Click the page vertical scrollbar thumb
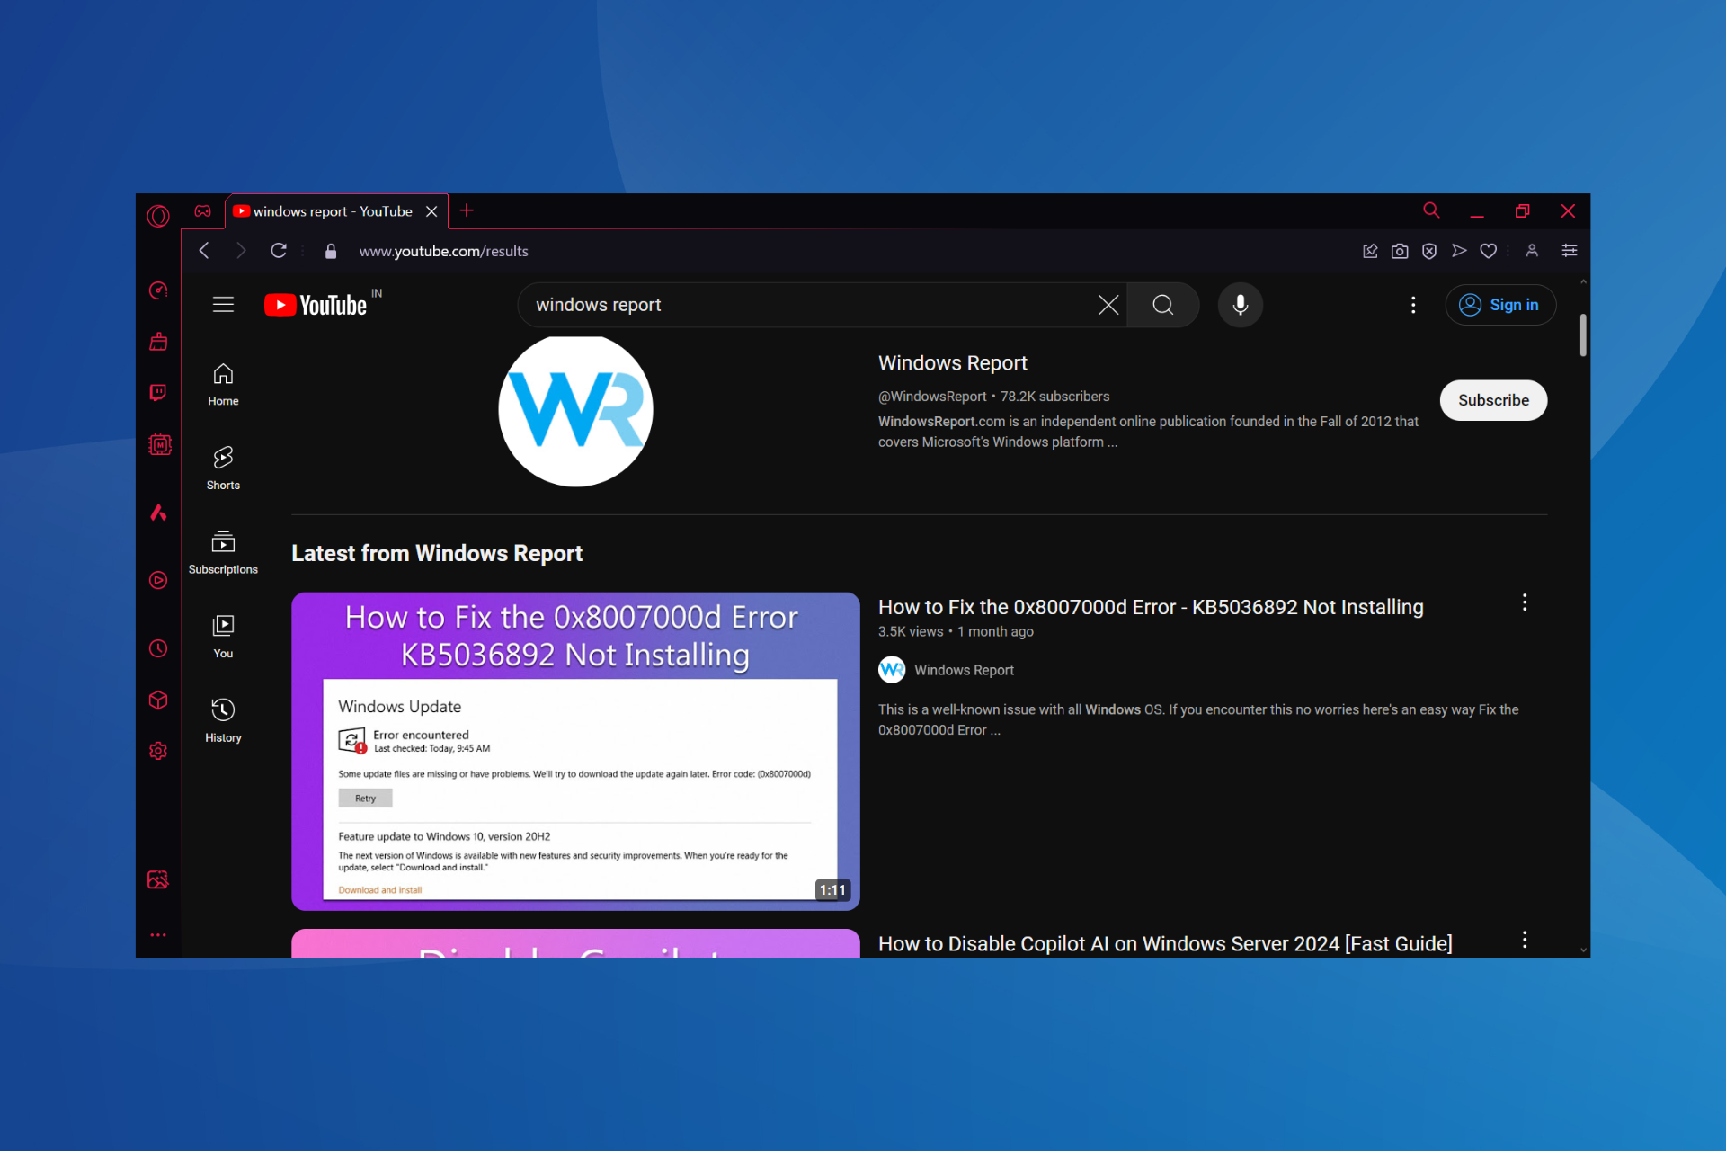The image size is (1726, 1151). tap(1583, 335)
